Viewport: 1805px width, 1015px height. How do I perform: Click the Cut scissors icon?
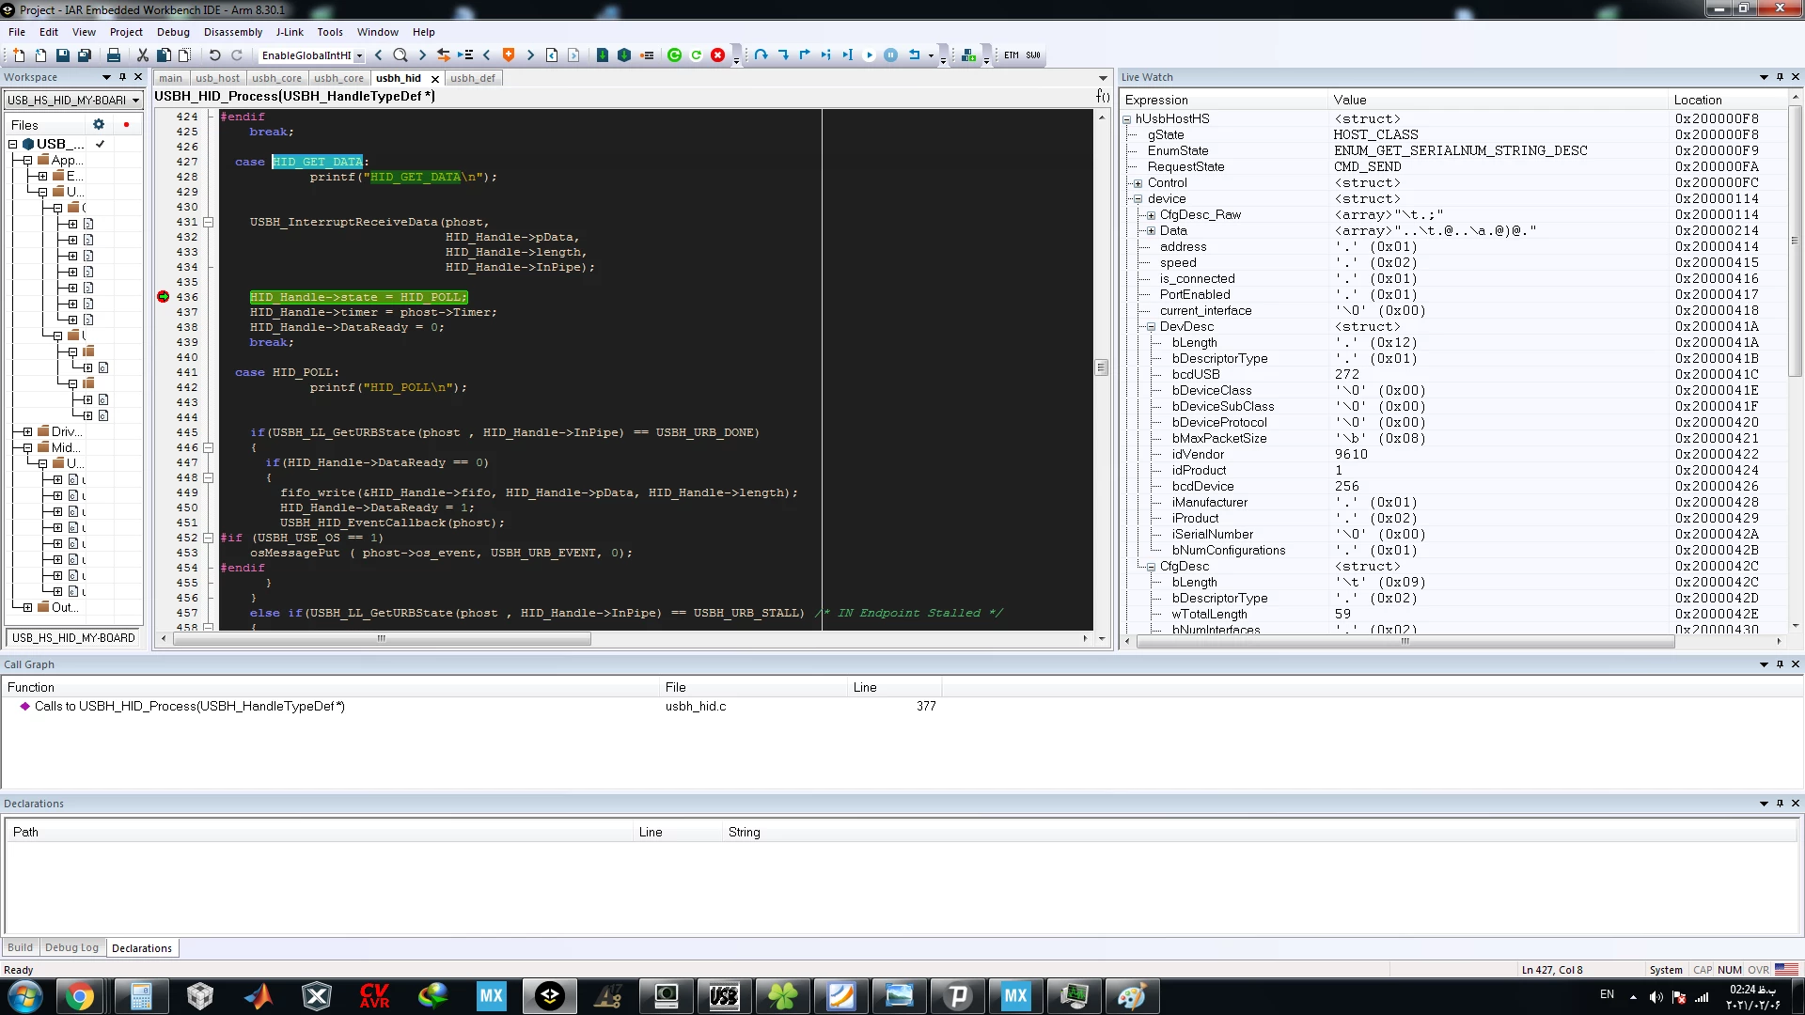click(x=143, y=55)
